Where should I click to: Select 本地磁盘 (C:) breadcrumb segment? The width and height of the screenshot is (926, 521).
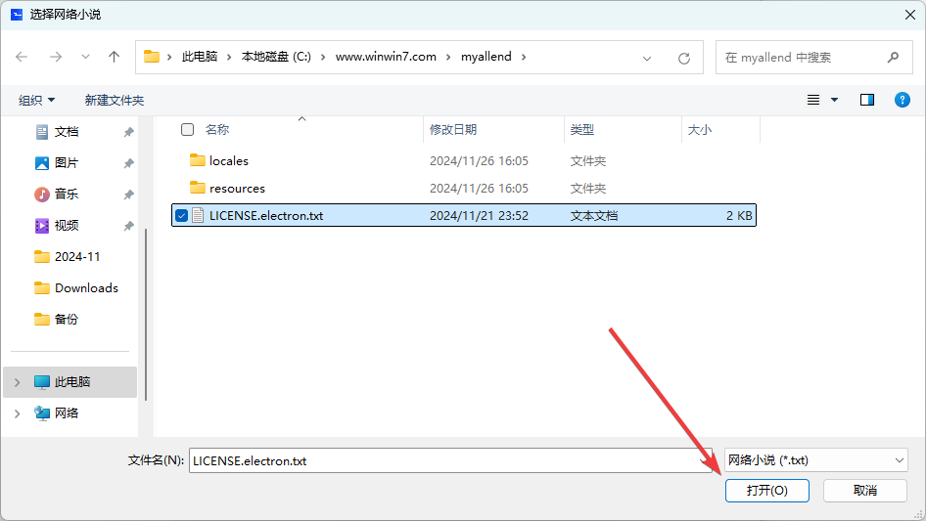click(x=276, y=57)
